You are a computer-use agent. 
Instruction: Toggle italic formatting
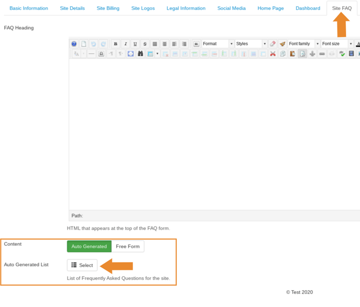pos(126,44)
